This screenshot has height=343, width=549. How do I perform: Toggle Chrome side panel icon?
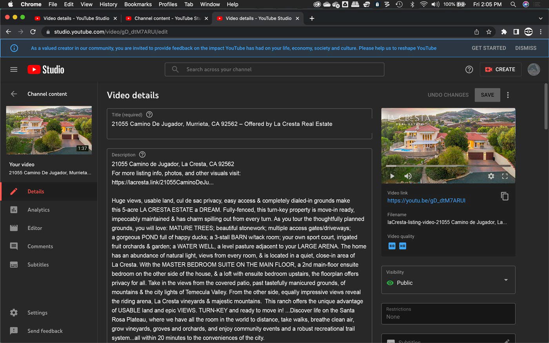tap(516, 32)
